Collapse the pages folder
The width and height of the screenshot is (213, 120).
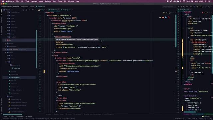pyautogui.click(x=6, y=53)
